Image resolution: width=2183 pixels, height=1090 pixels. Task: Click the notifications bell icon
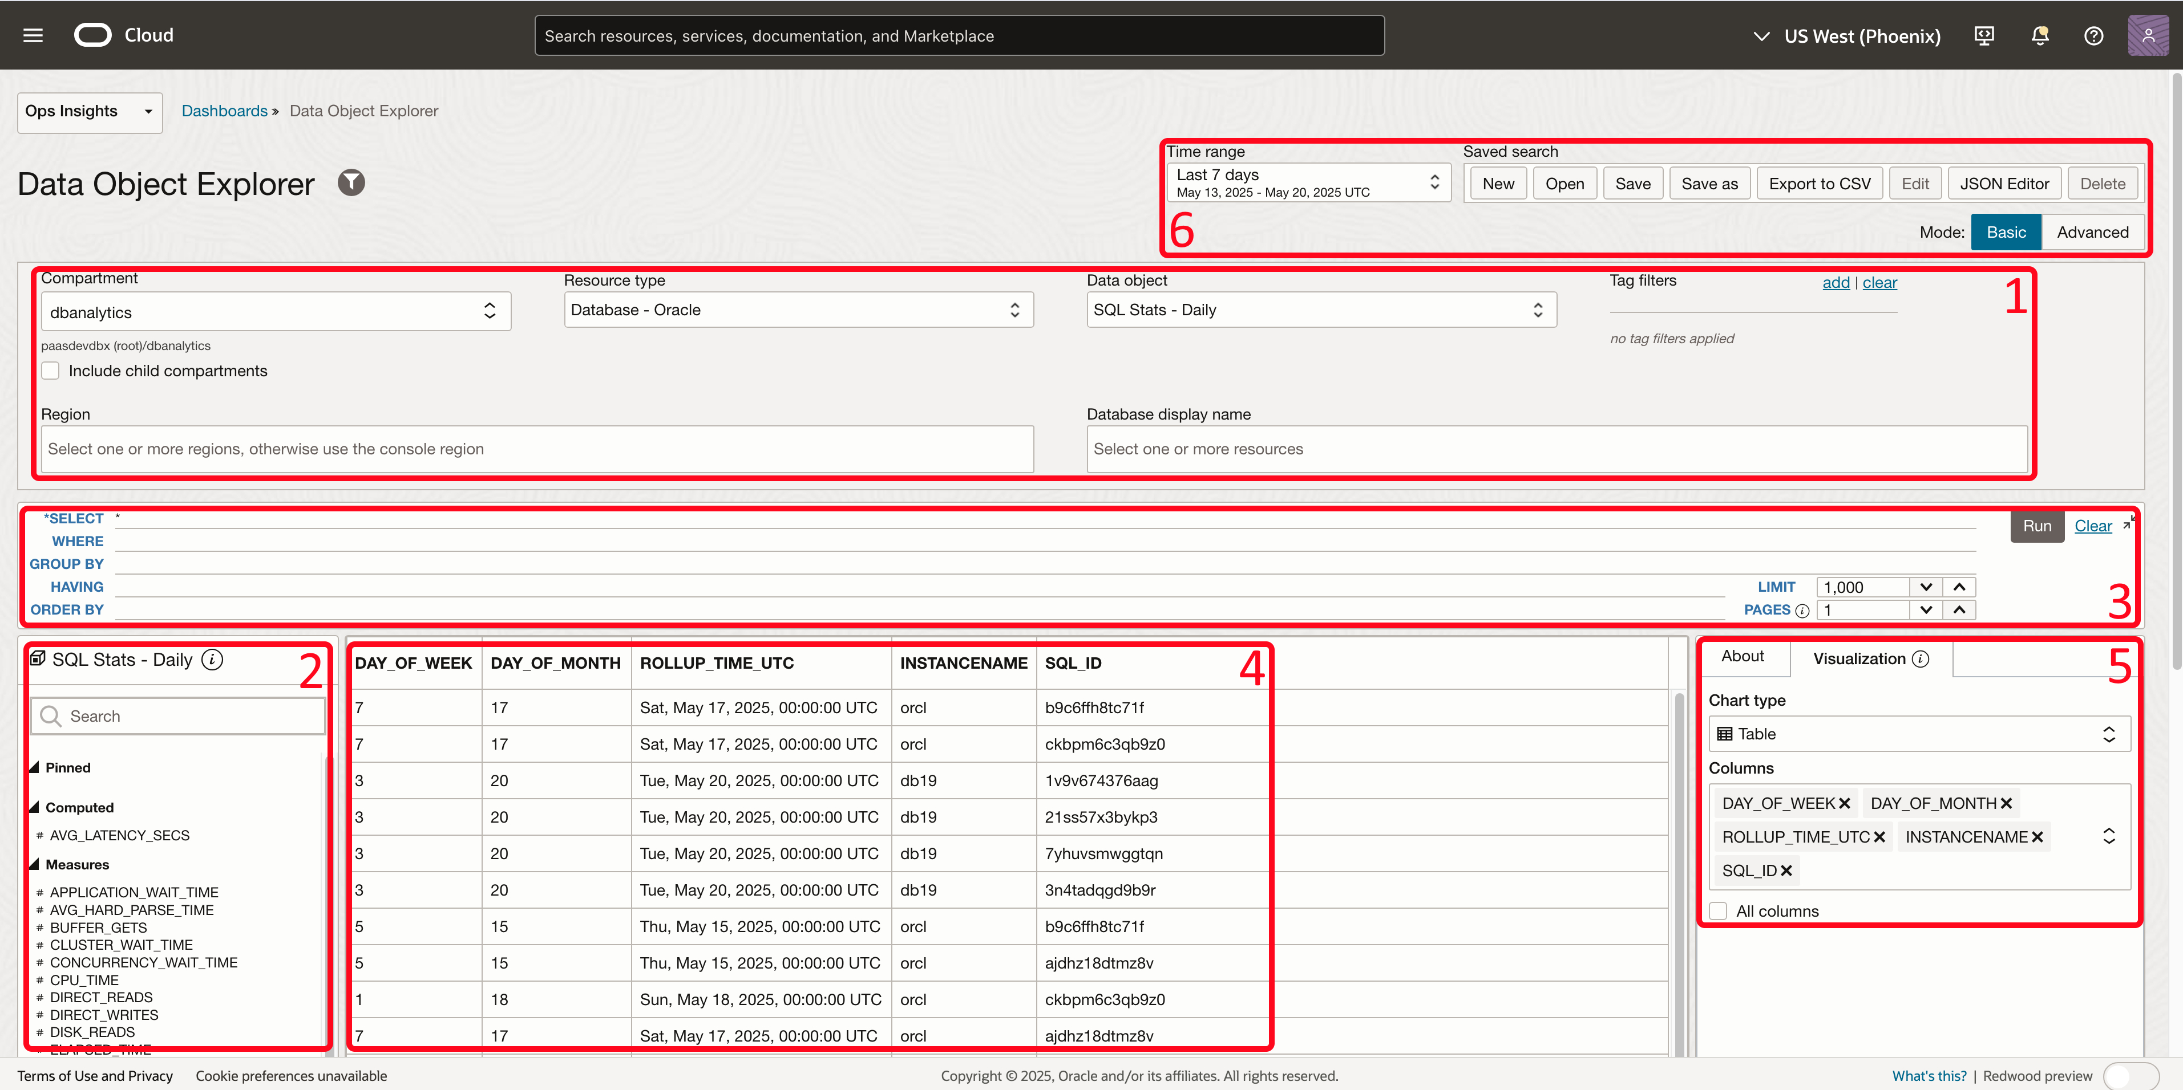pyautogui.click(x=2039, y=35)
